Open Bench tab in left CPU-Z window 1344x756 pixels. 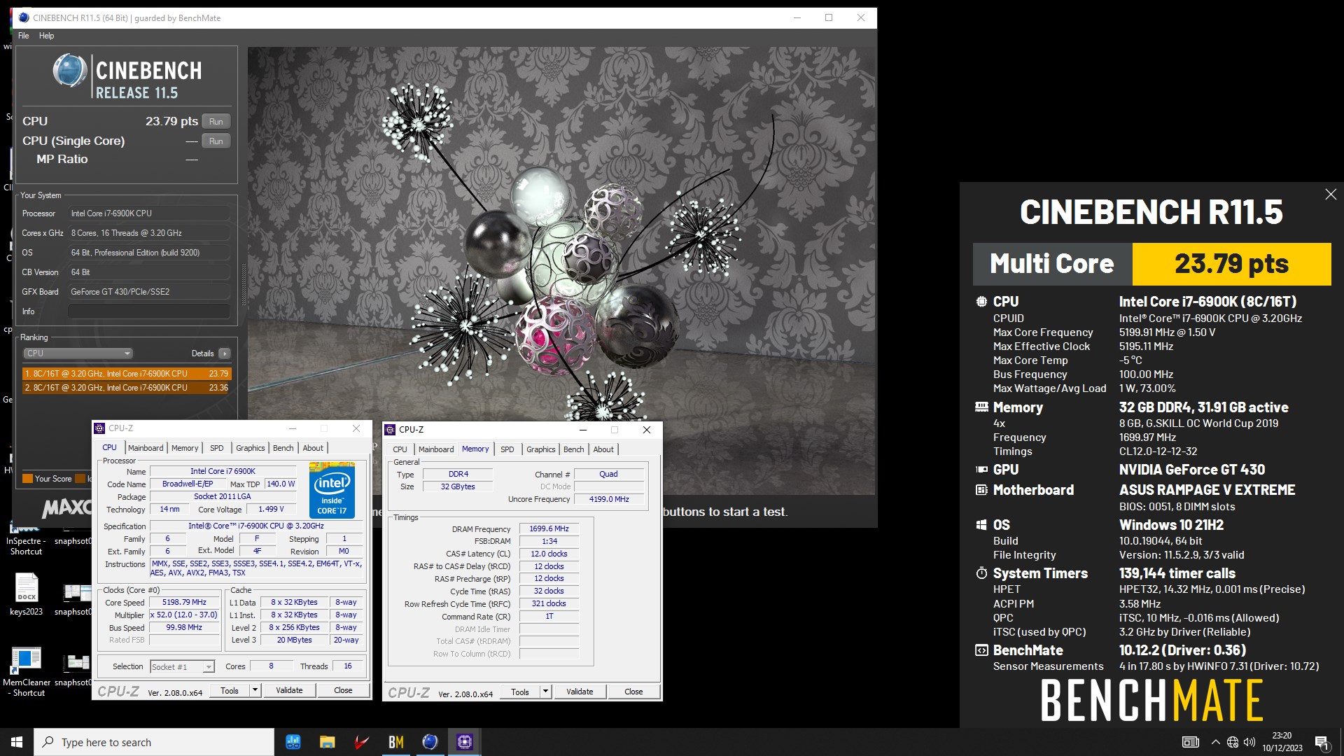[x=283, y=448]
